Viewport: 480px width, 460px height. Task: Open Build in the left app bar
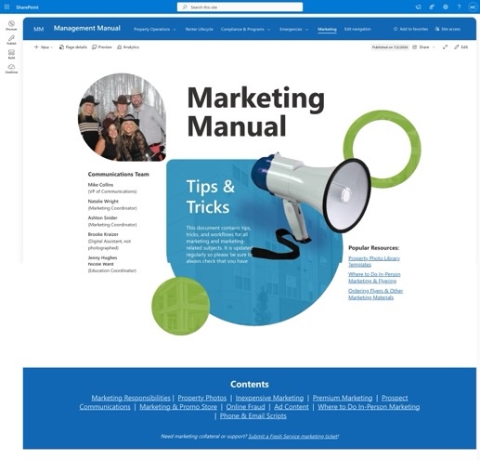pyautogui.click(x=11, y=54)
